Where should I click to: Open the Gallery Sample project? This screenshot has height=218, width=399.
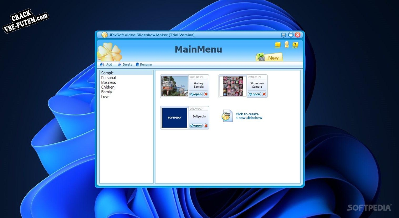(196, 94)
